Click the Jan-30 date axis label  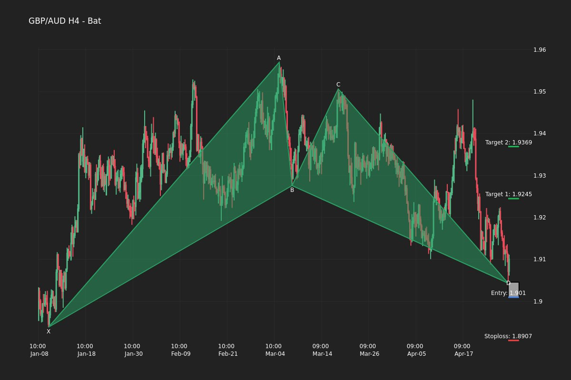(133, 354)
